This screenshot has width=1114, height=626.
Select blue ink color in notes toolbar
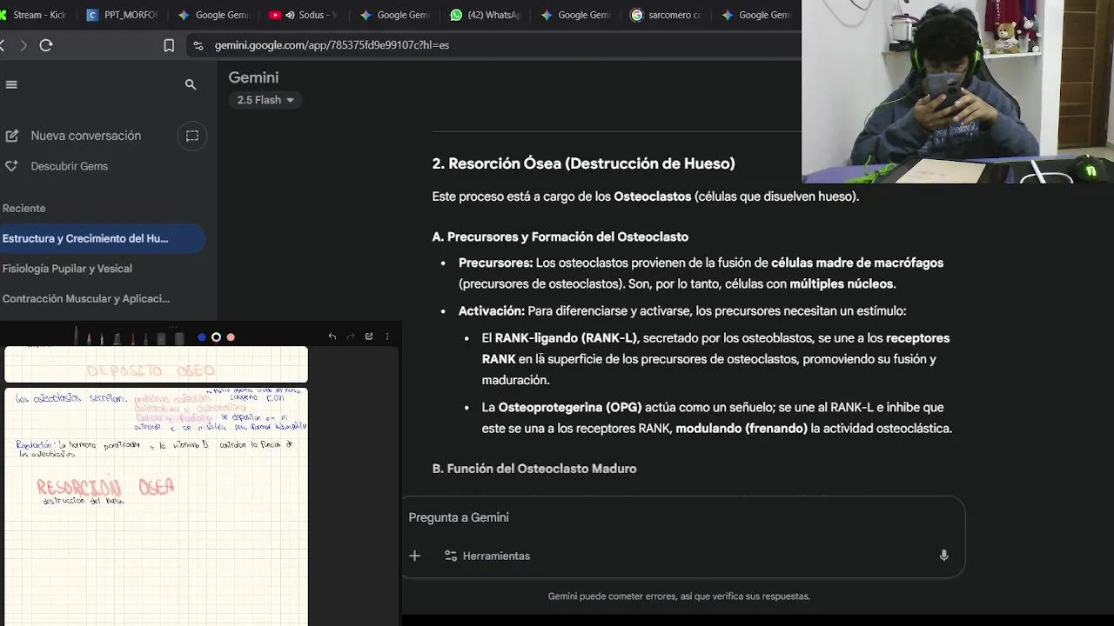pos(202,337)
